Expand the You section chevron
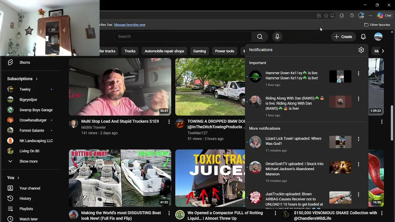Image resolution: width=395 pixels, height=222 pixels. click(18, 178)
